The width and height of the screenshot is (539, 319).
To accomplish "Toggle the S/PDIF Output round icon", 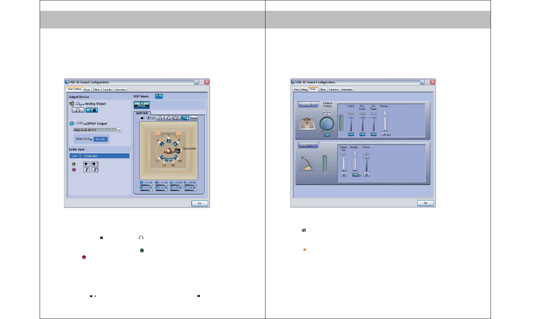I will pyautogui.click(x=72, y=124).
